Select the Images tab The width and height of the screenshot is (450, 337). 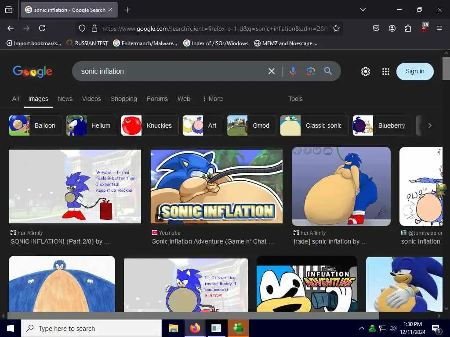tap(38, 99)
